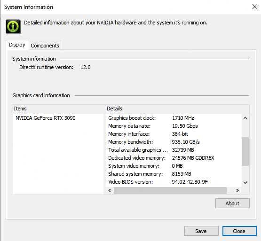Click the 1710 MHz value
The height and width of the screenshot is (241, 261).
(183, 118)
